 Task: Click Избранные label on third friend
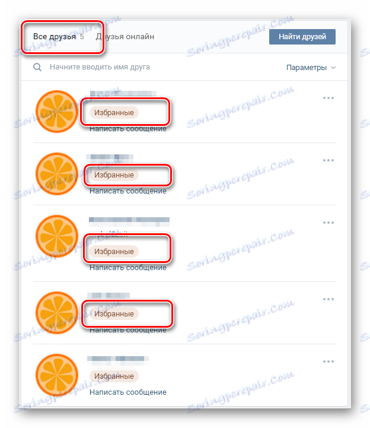[114, 251]
